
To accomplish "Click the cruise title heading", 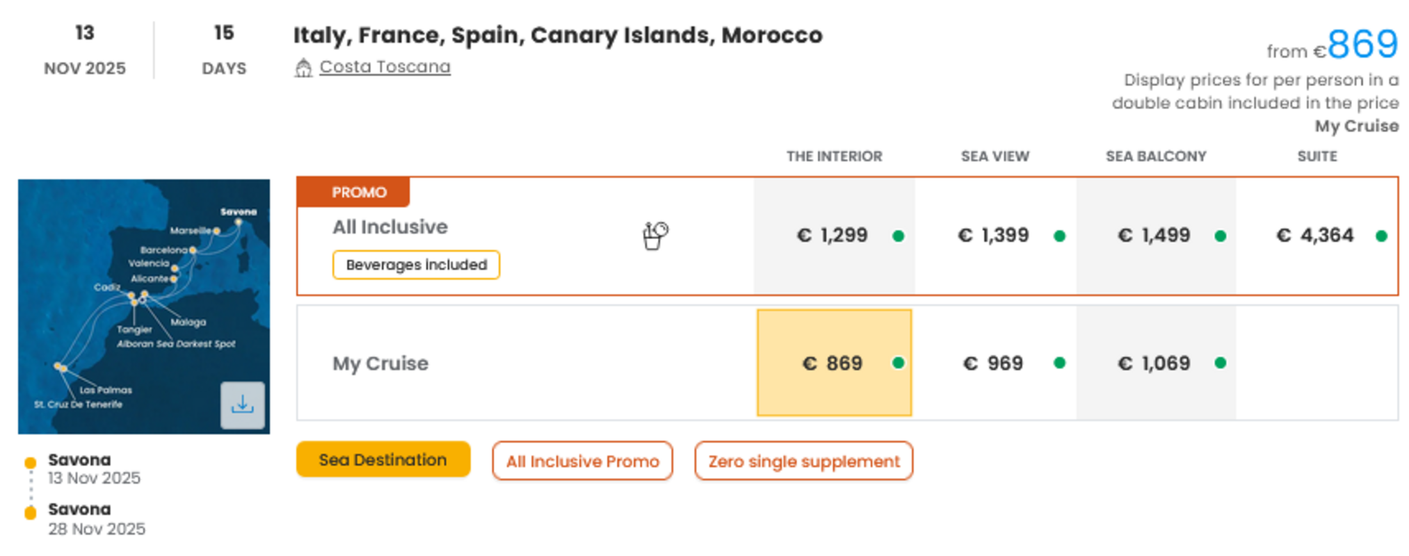I will coord(558,35).
